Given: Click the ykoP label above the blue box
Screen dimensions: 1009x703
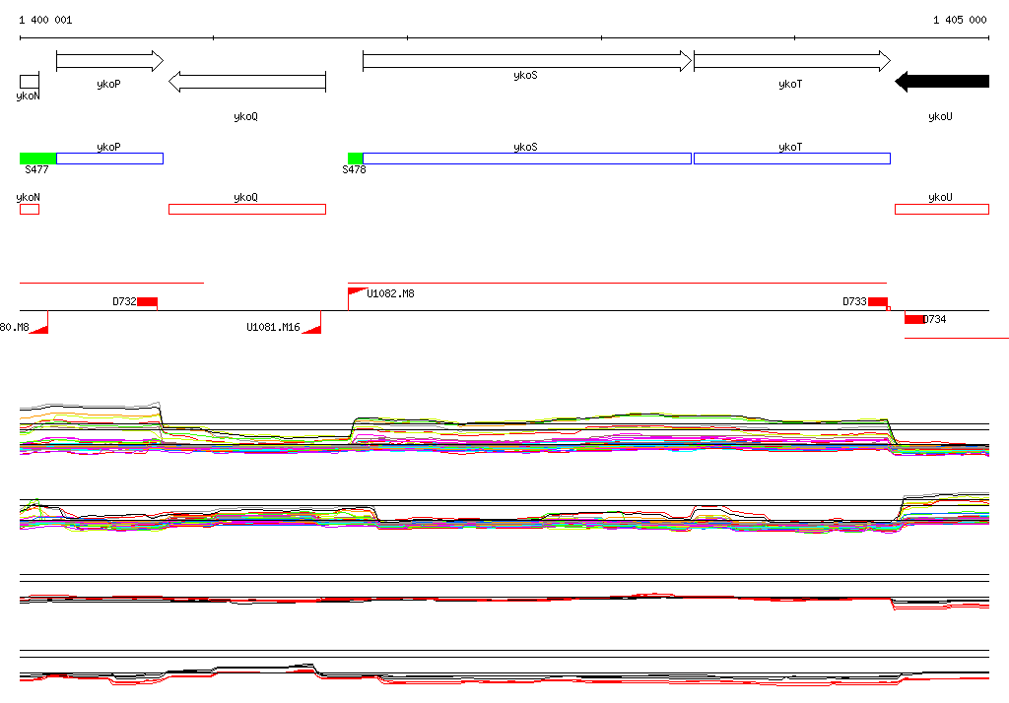Looking at the screenshot, I should click(x=108, y=148).
